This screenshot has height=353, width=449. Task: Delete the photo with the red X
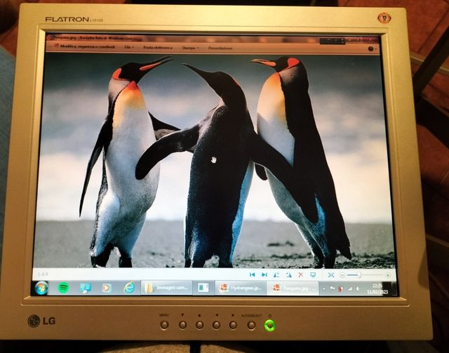point(301,275)
